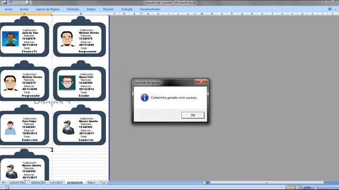Click the blue information icon in the dialog
This screenshot has height=190, width=339.
[145, 97]
